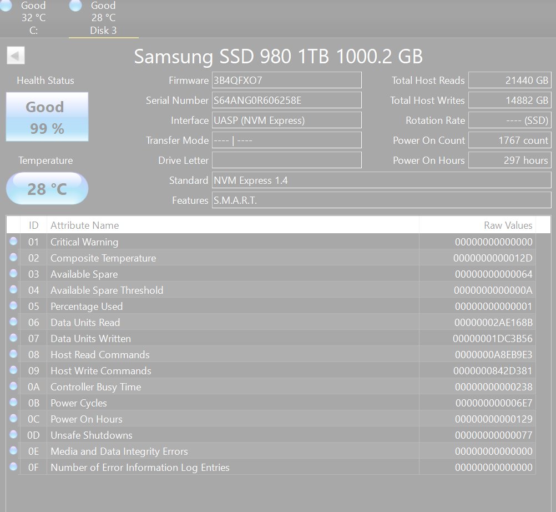Click the Standard field showing NVM Express 1.4
The width and height of the screenshot is (556, 512).
[x=382, y=180]
